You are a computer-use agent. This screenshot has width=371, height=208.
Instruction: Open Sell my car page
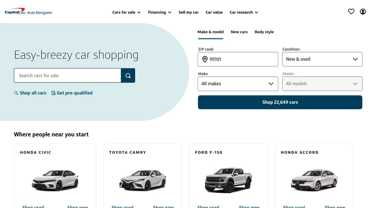pos(189,12)
